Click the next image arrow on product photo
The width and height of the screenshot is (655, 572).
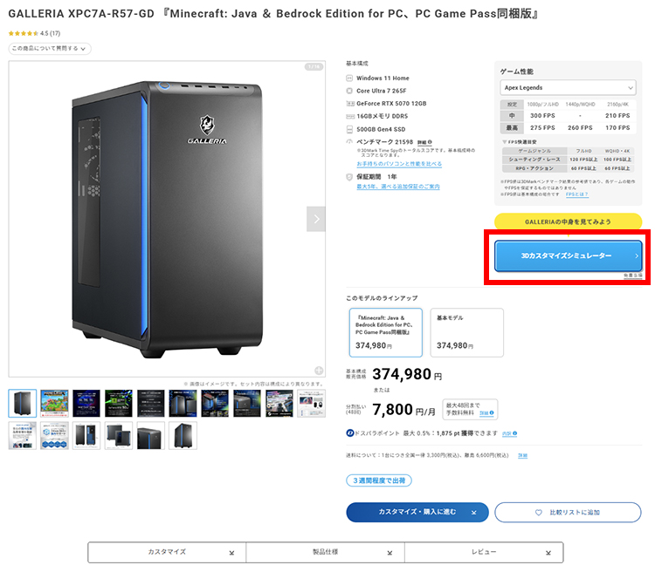316,219
